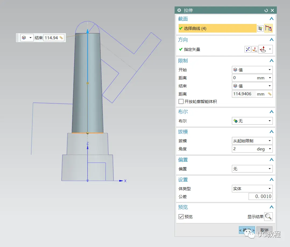Reverse direction with the 指定矢量 flip icon
Screen dimensions: 290x247
(x=248, y=49)
